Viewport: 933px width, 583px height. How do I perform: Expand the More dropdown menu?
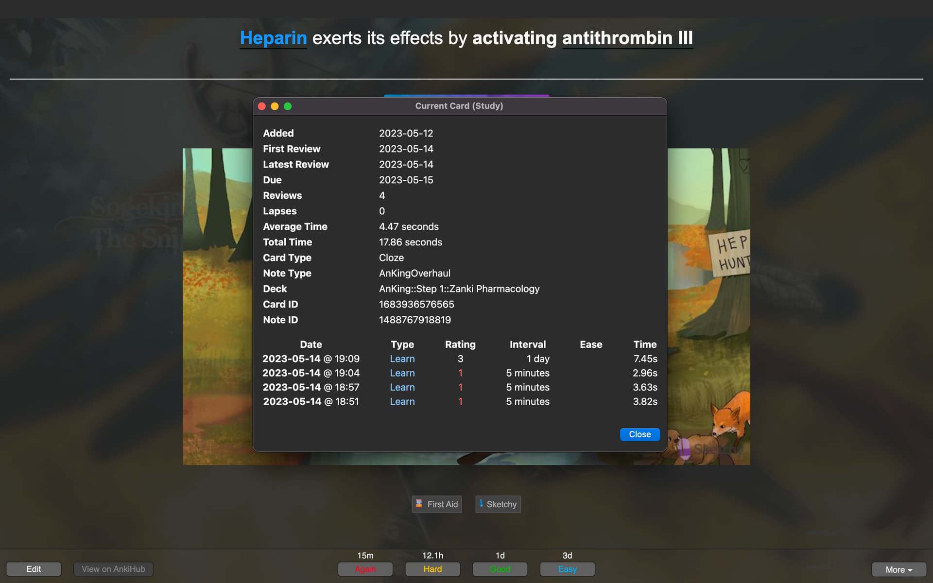click(x=898, y=569)
